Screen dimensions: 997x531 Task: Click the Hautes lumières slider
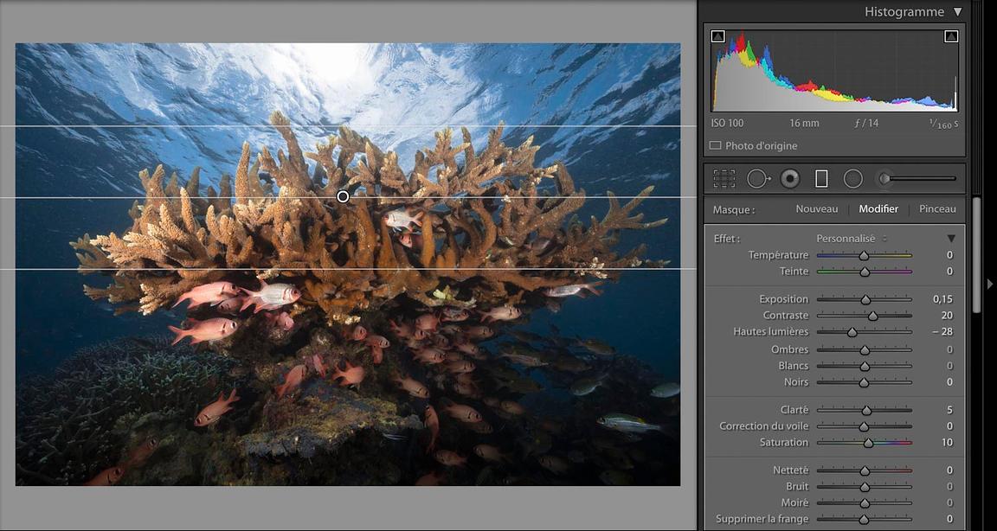coord(864,331)
